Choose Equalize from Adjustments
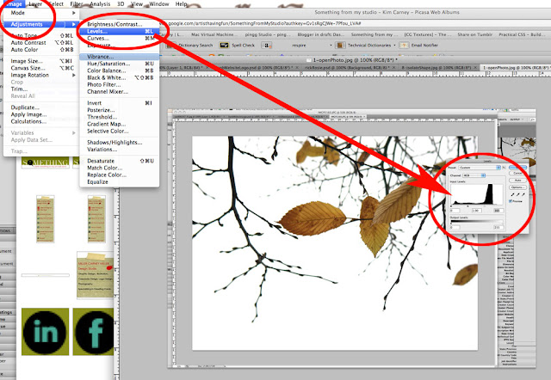Screen dimensions: 551x380 120,181
